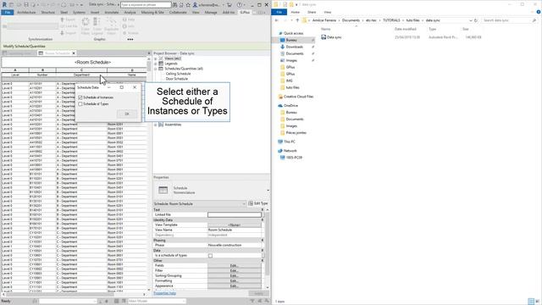
Task: Open the Annotate ribbon tab
Action: click(x=111, y=13)
